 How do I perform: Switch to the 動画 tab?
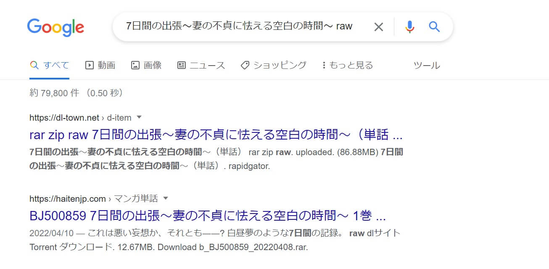[x=100, y=65]
